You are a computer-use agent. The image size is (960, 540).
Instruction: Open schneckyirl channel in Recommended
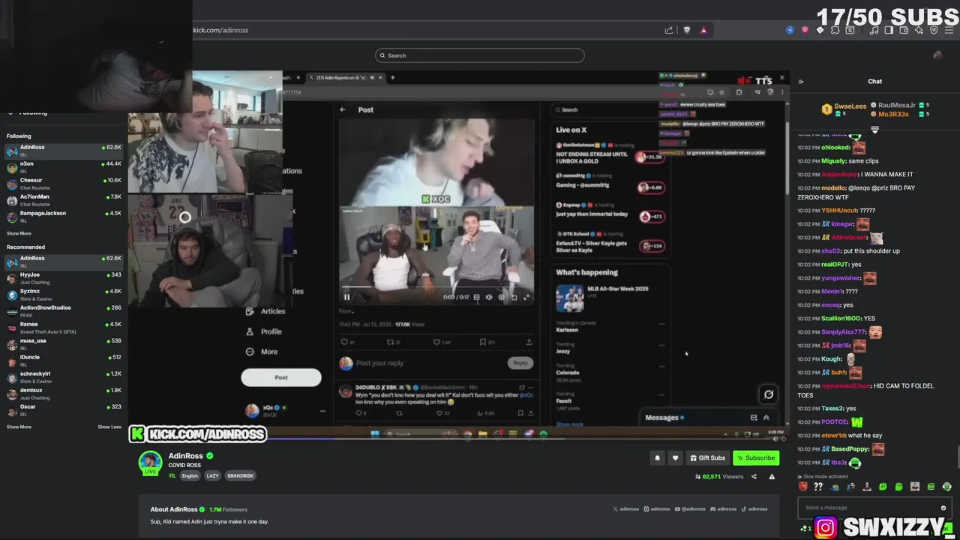pyautogui.click(x=64, y=377)
